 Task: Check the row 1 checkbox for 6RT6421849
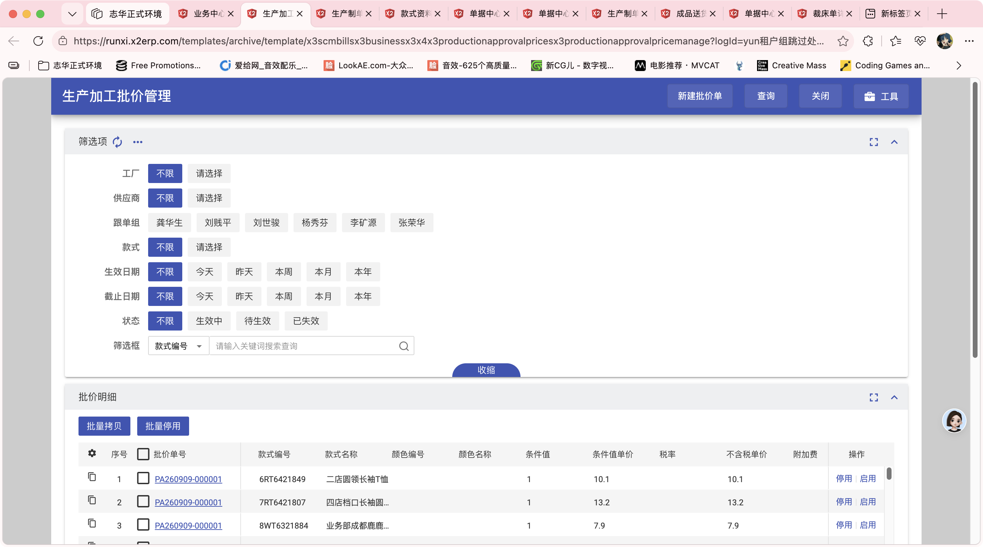pyautogui.click(x=143, y=478)
